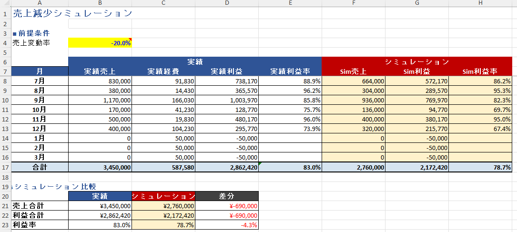Select the 295,770 profit cell for 12月
The image size is (517, 232).
click(226, 129)
